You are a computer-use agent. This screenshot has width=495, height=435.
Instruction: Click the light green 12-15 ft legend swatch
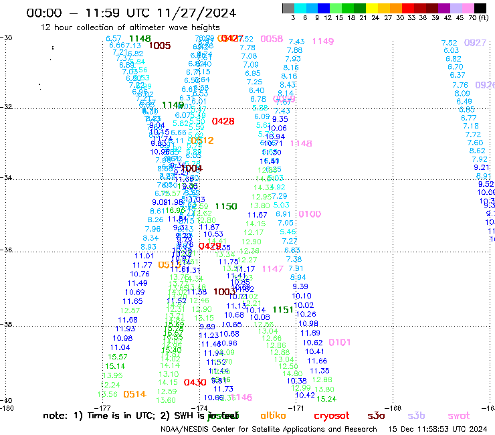336,8
